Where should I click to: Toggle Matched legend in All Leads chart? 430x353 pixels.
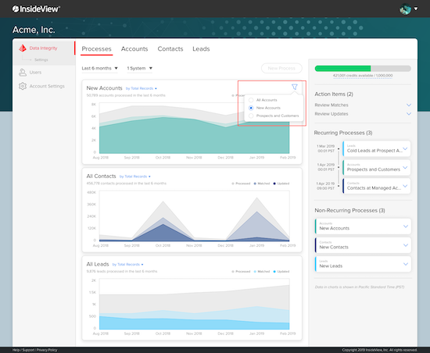coord(262,272)
